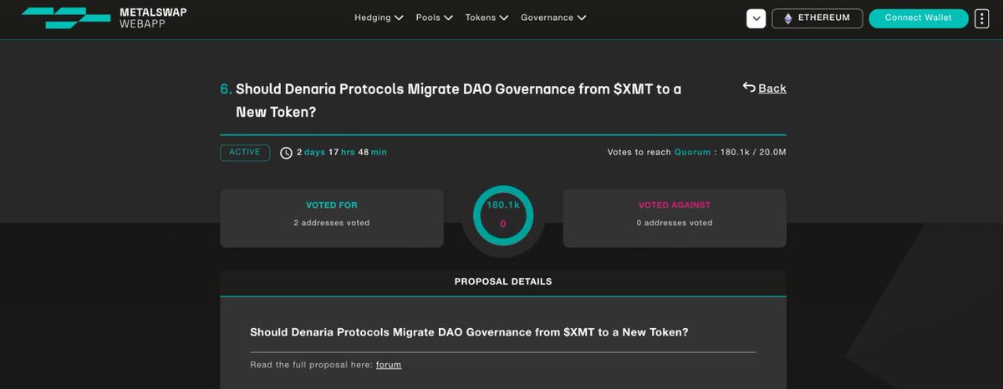
Task: Select the PROPOSAL DETAILS tab header
Action: (x=503, y=282)
